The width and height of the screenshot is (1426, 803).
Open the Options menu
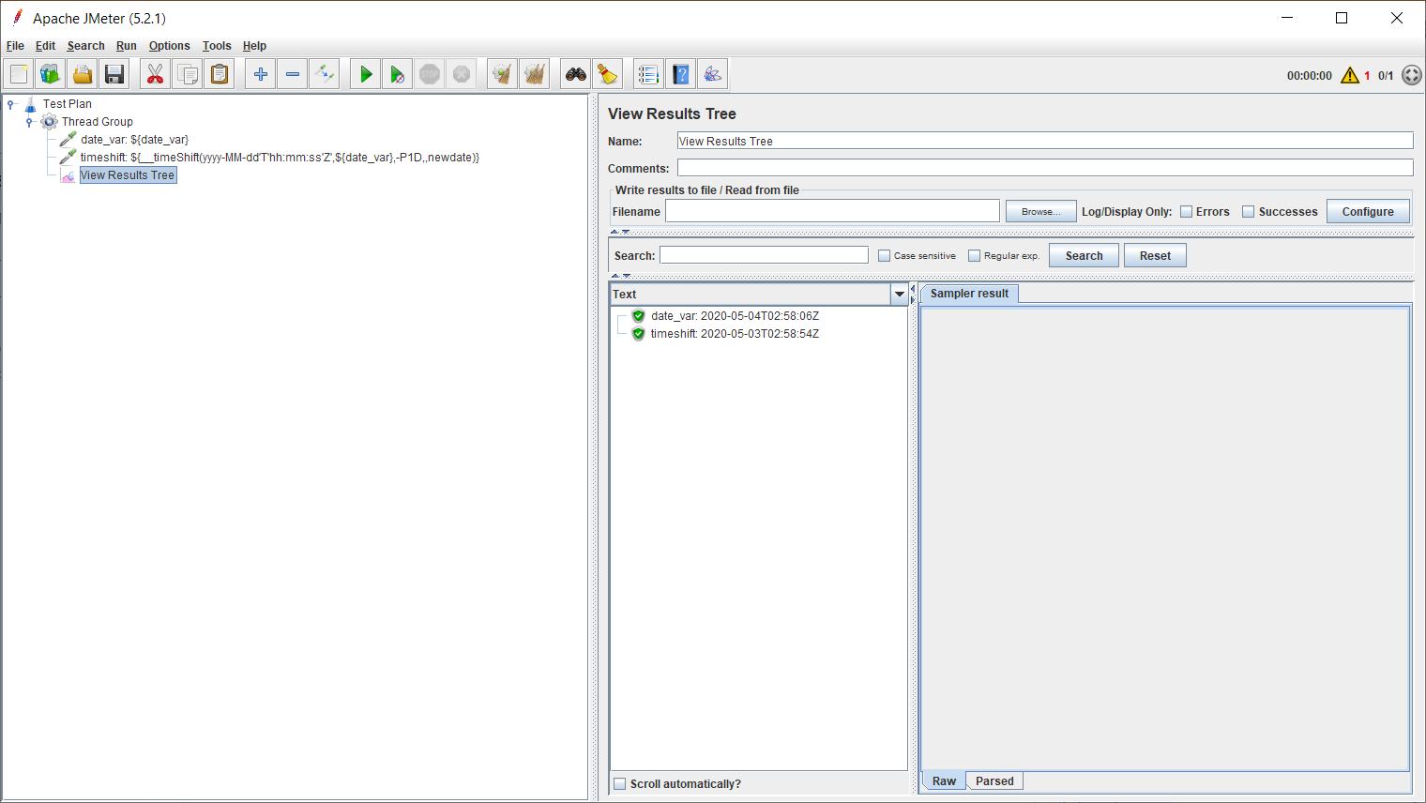169,46
